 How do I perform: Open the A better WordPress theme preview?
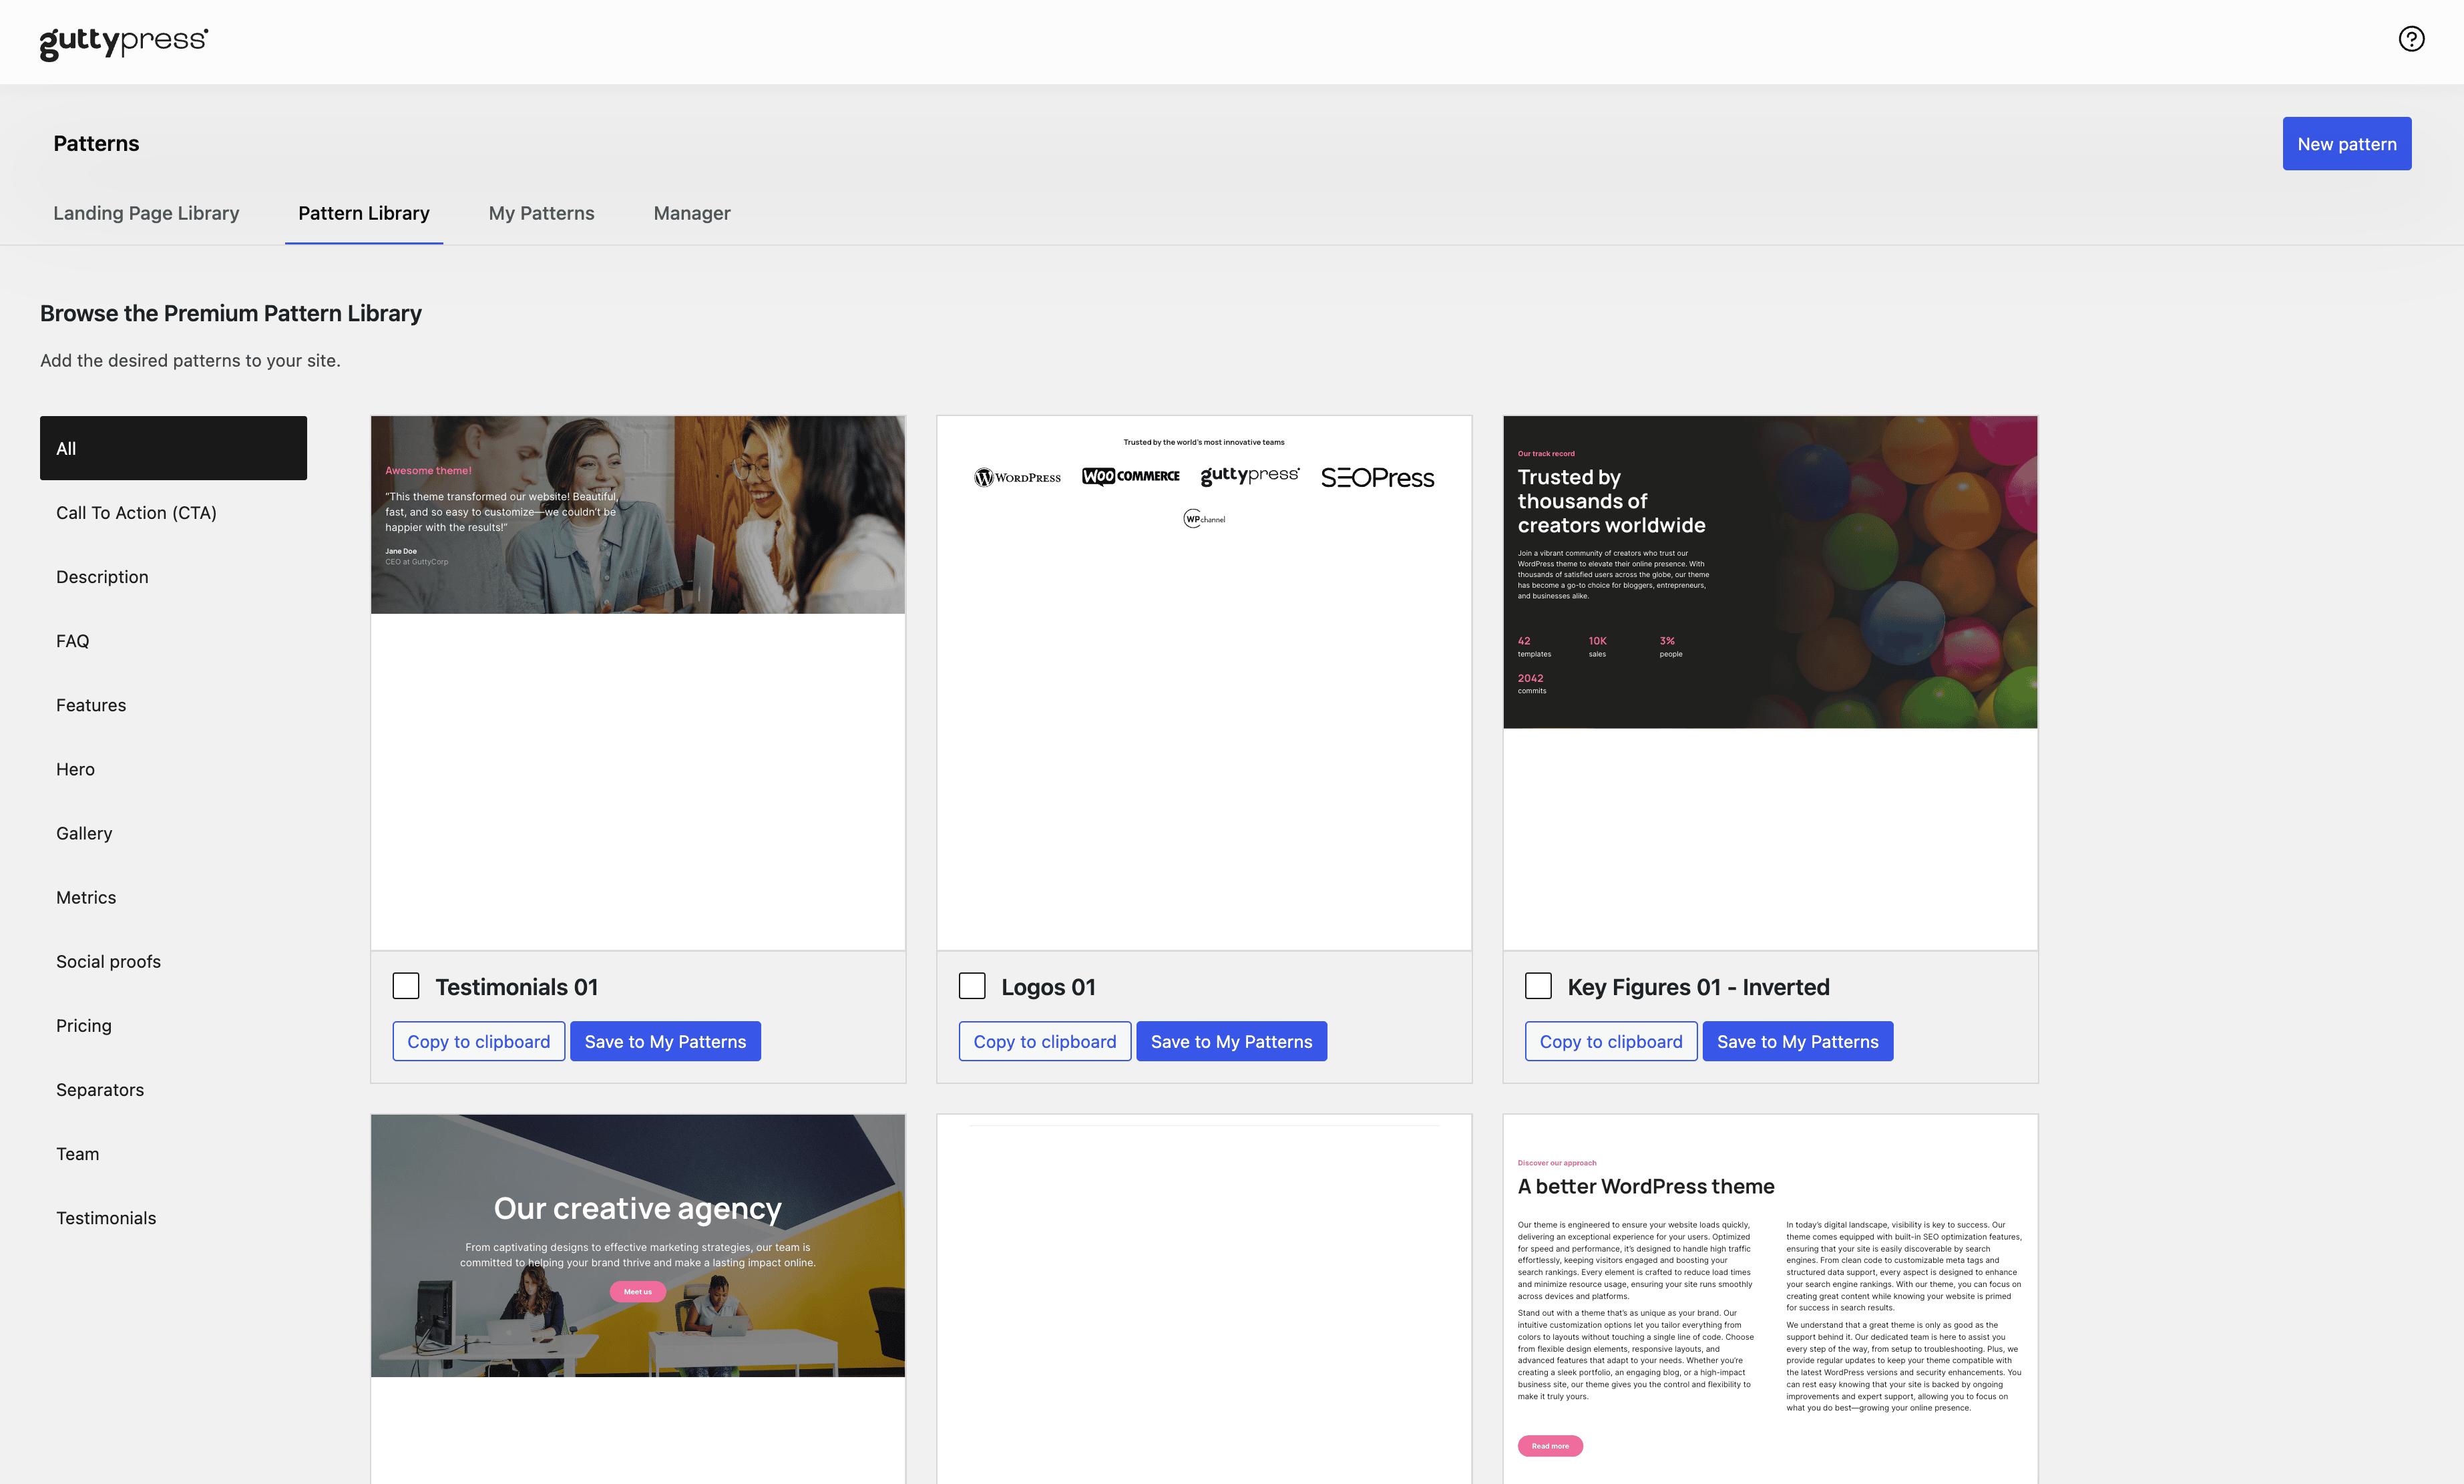click(x=1770, y=1298)
